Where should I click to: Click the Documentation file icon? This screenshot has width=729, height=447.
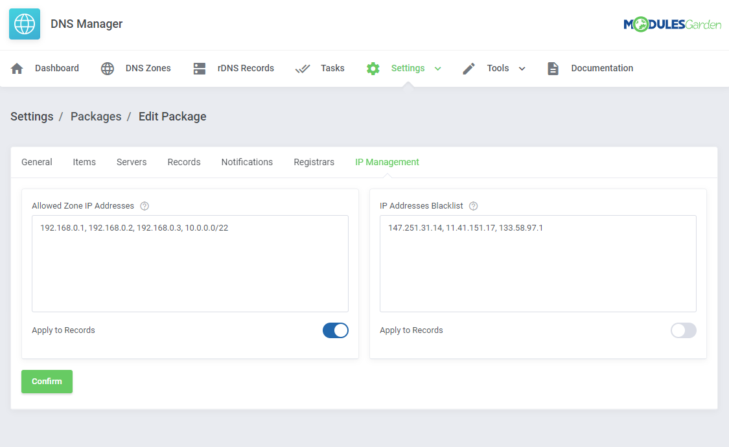553,68
